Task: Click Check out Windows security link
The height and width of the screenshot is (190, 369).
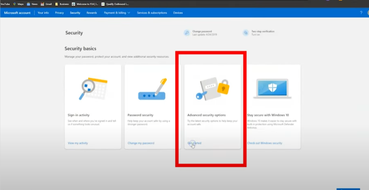Action: coord(265,143)
